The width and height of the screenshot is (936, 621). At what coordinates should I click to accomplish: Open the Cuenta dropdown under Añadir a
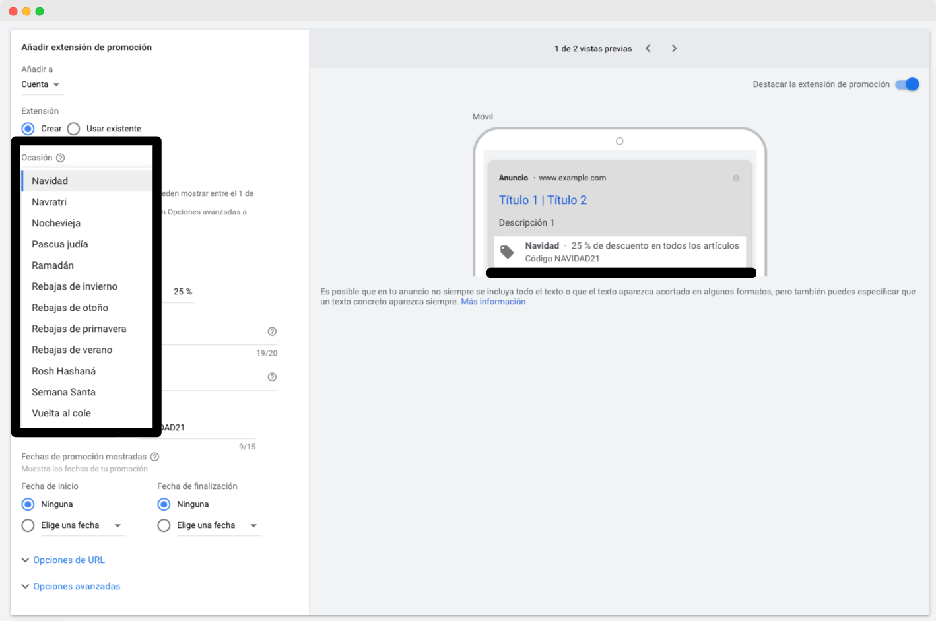(x=41, y=84)
